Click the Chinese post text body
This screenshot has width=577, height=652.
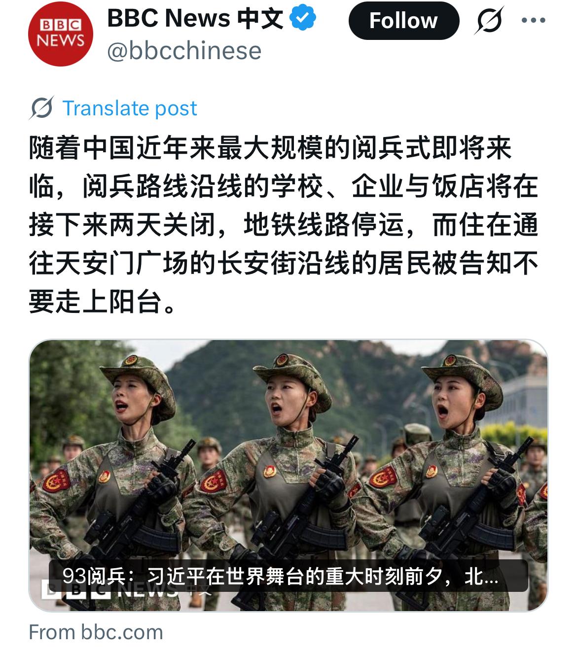(283, 224)
